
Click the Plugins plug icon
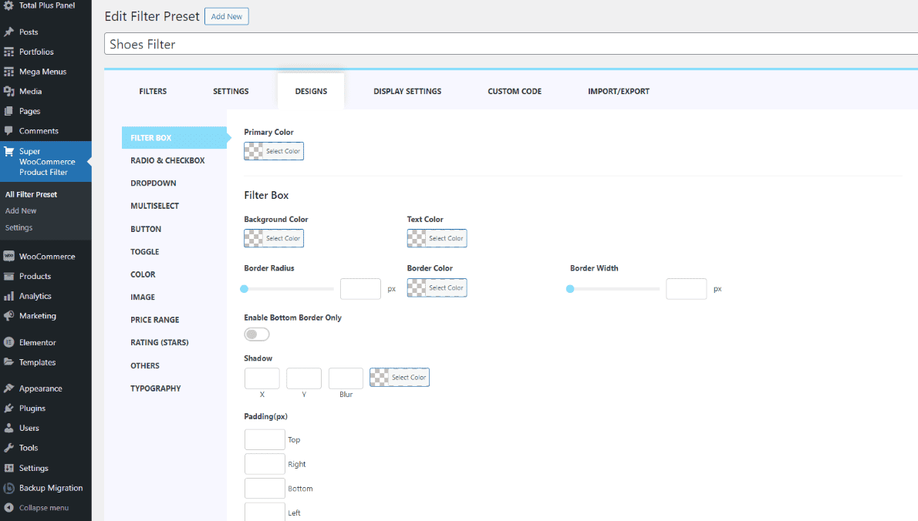point(8,408)
